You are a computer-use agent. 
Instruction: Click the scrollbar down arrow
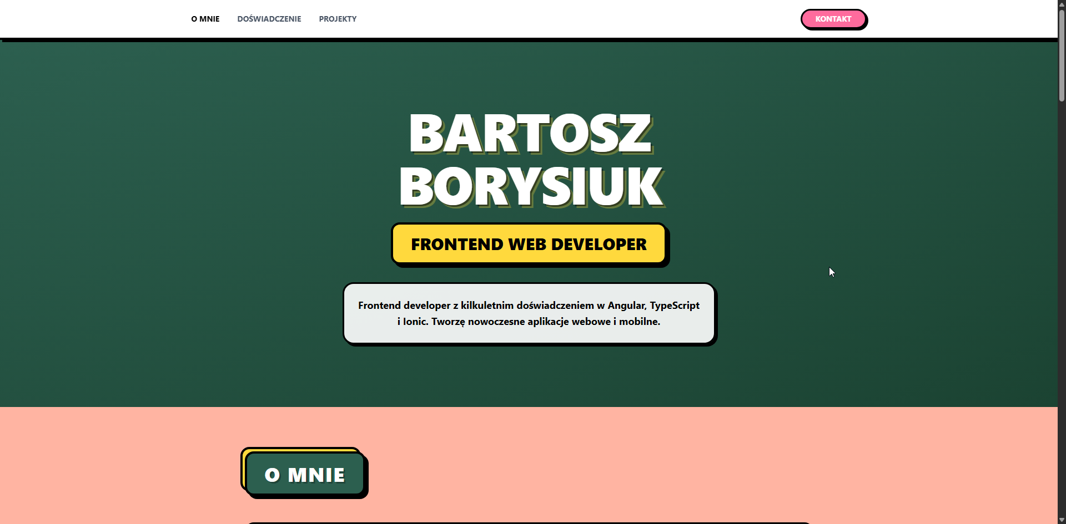1061,520
